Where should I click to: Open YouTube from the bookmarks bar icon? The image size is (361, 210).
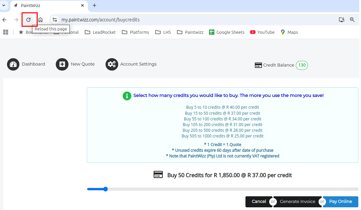tap(253, 32)
